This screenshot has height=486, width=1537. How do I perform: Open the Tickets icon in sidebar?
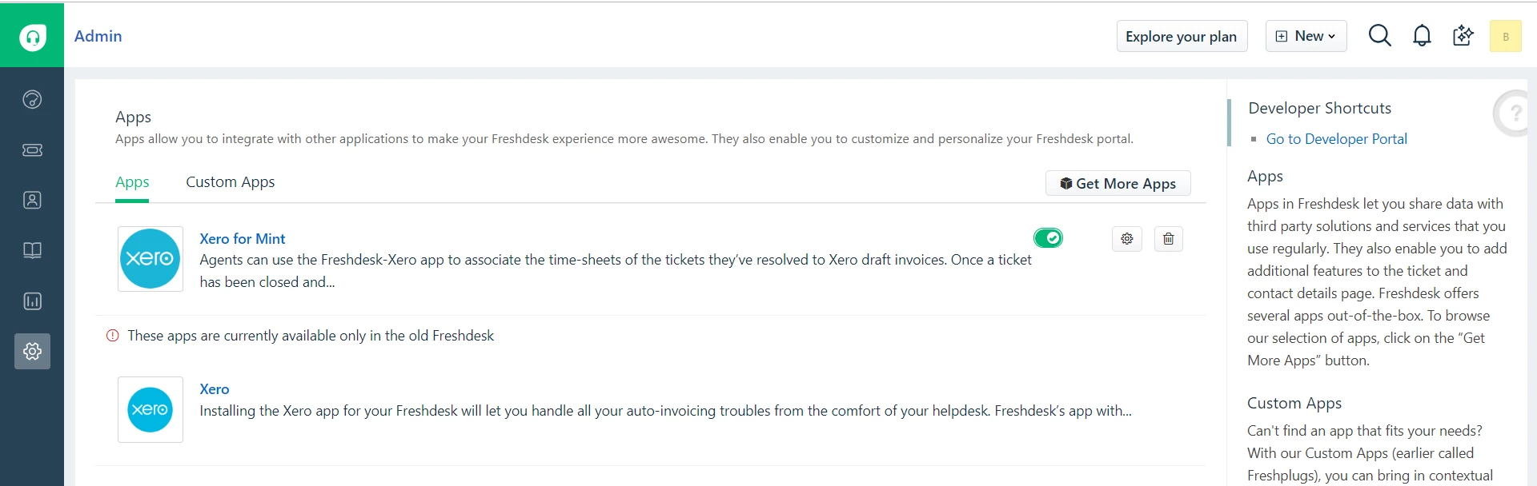tap(32, 149)
